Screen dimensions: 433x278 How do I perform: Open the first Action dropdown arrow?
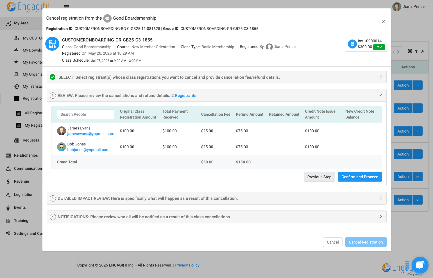point(418,85)
